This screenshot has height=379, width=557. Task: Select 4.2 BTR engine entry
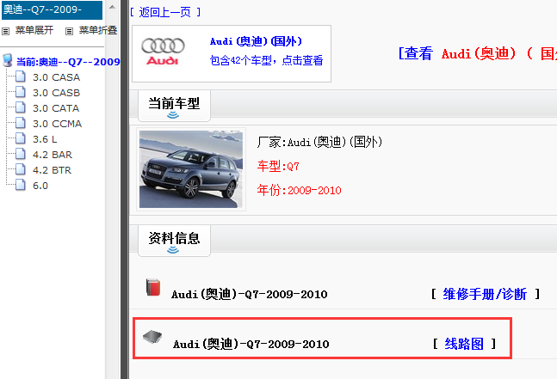52,170
